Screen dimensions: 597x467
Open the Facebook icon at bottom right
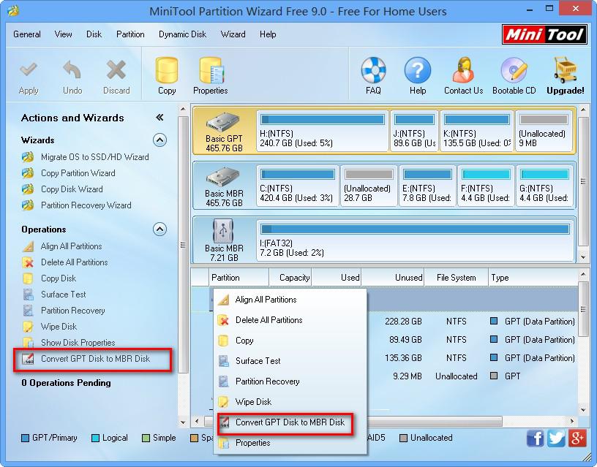click(535, 438)
